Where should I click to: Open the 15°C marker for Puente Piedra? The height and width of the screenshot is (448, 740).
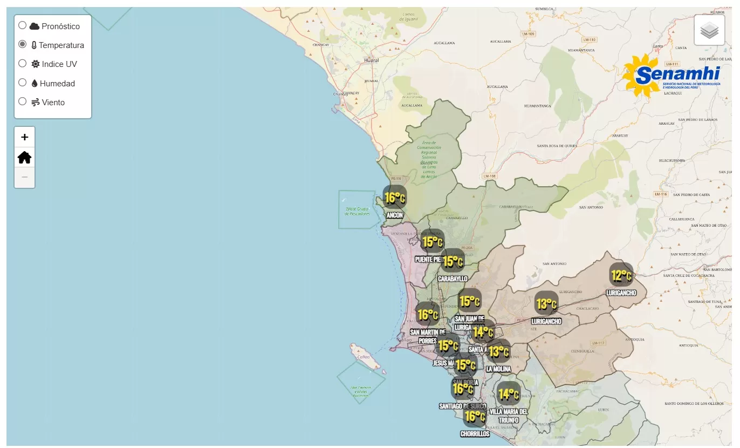[x=432, y=242]
